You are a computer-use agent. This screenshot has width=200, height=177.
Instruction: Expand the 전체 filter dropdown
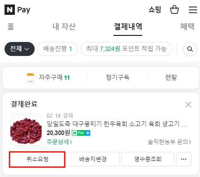(x=19, y=49)
